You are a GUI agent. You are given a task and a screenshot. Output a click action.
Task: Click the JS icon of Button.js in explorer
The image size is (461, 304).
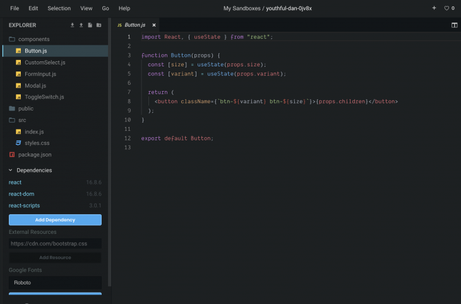click(x=18, y=51)
